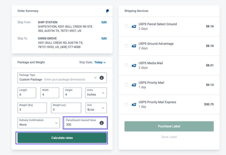
Task: Select USPS Parcel Select Ground radio button
Action: (x=126, y=26)
